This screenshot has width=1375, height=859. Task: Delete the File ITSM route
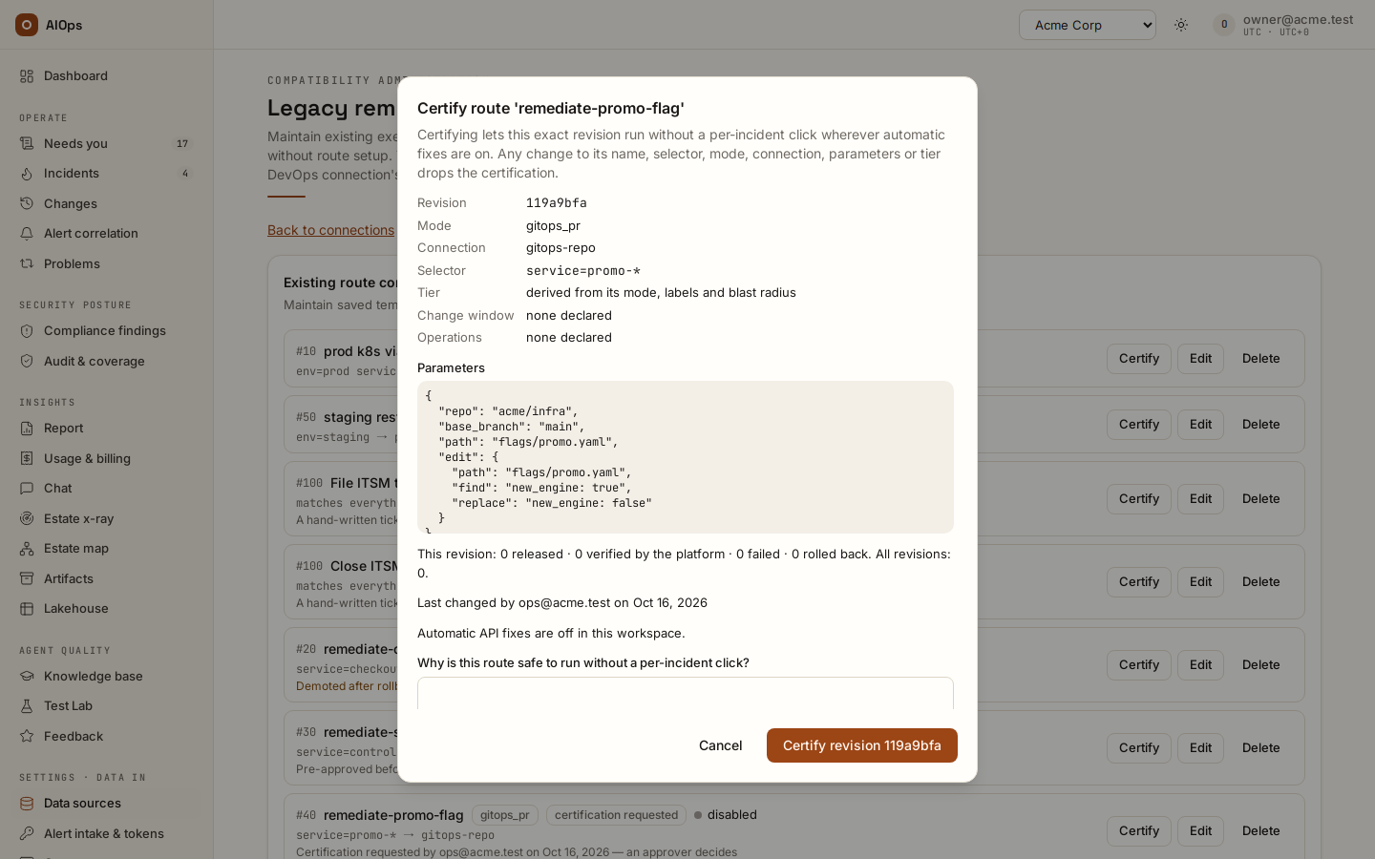click(1260, 499)
